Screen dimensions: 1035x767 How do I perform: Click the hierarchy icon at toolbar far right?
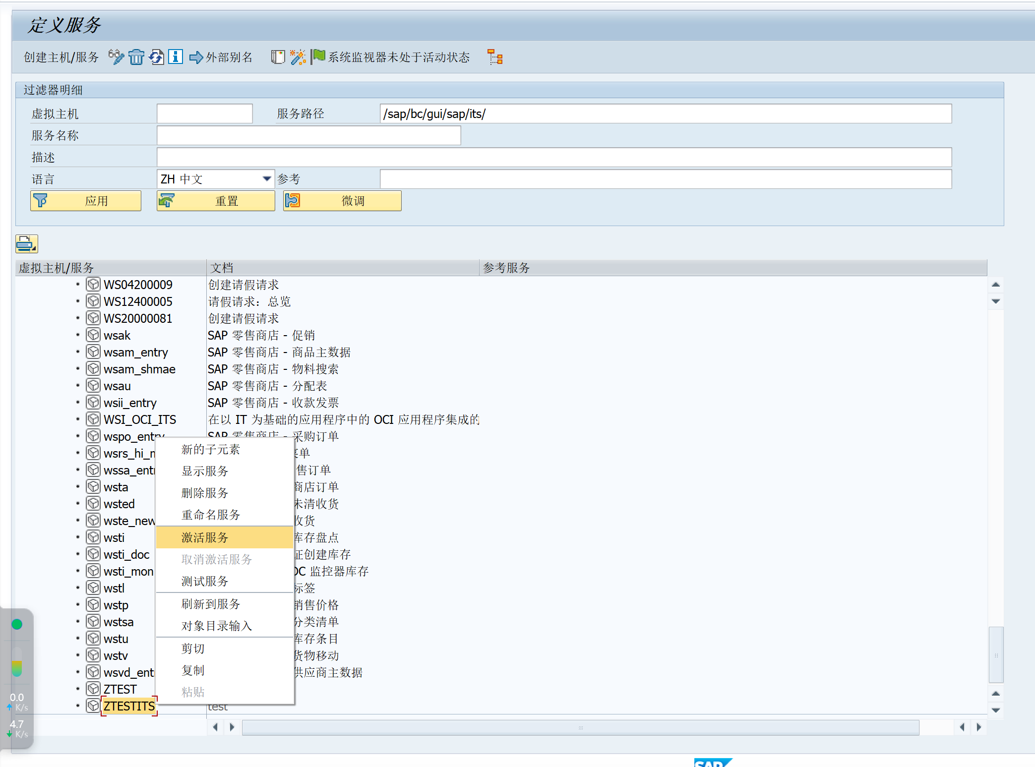494,58
